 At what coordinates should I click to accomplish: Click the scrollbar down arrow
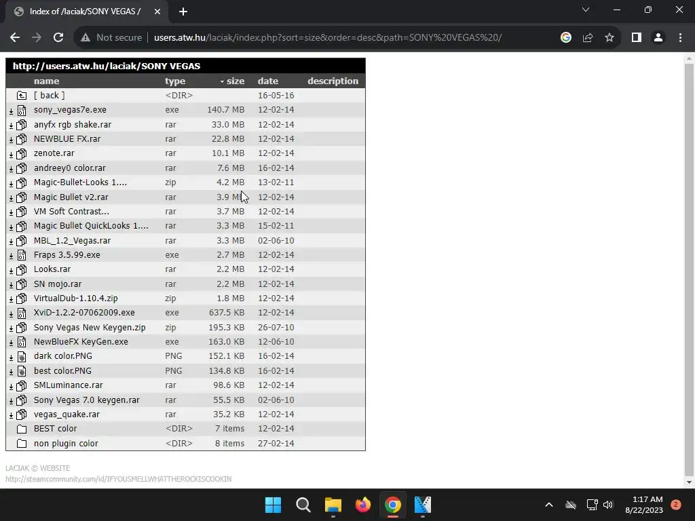tap(689, 482)
